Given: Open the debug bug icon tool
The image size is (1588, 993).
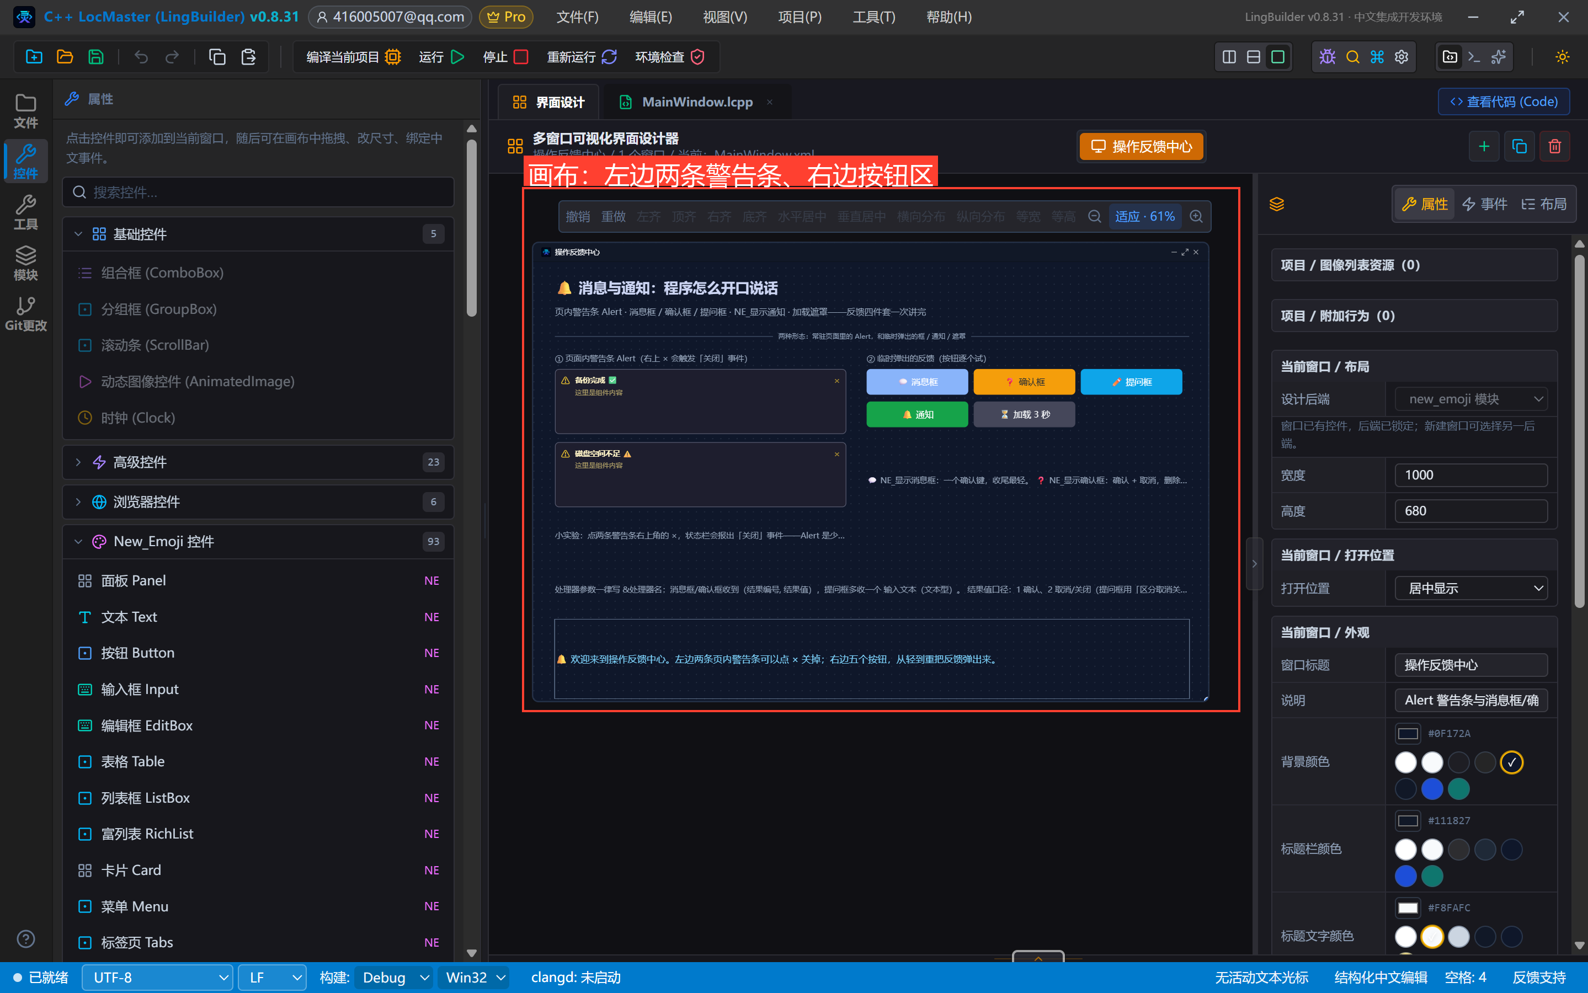Looking at the screenshot, I should pyautogui.click(x=1327, y=57).
